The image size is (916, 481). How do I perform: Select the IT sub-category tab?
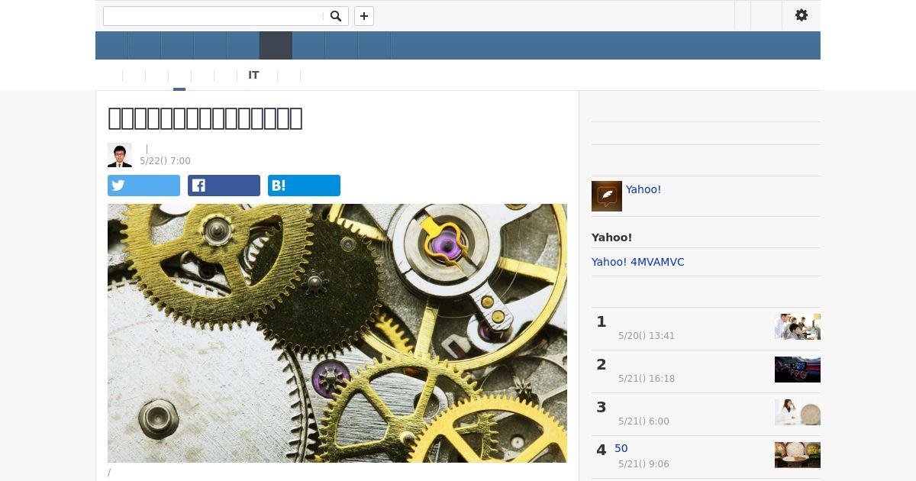pyautogui.click(x=253, y=75)
